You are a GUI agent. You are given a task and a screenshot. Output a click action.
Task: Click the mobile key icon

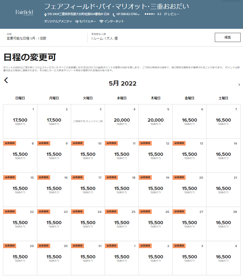coord(77,21)
